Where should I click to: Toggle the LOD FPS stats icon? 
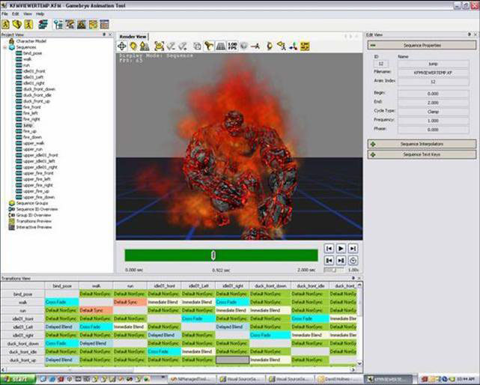pyautogui.click(x=232, y=46)
